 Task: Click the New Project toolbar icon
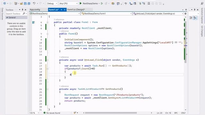(16, 4)
